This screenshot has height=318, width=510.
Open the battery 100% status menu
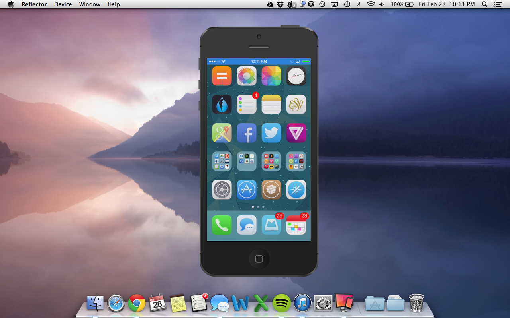click(x=402, y=4)
